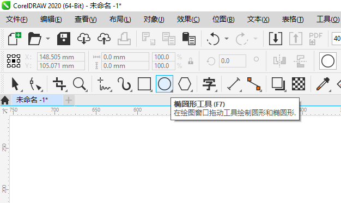
Task: Print using the printer icon
Action: pos(124,39)
